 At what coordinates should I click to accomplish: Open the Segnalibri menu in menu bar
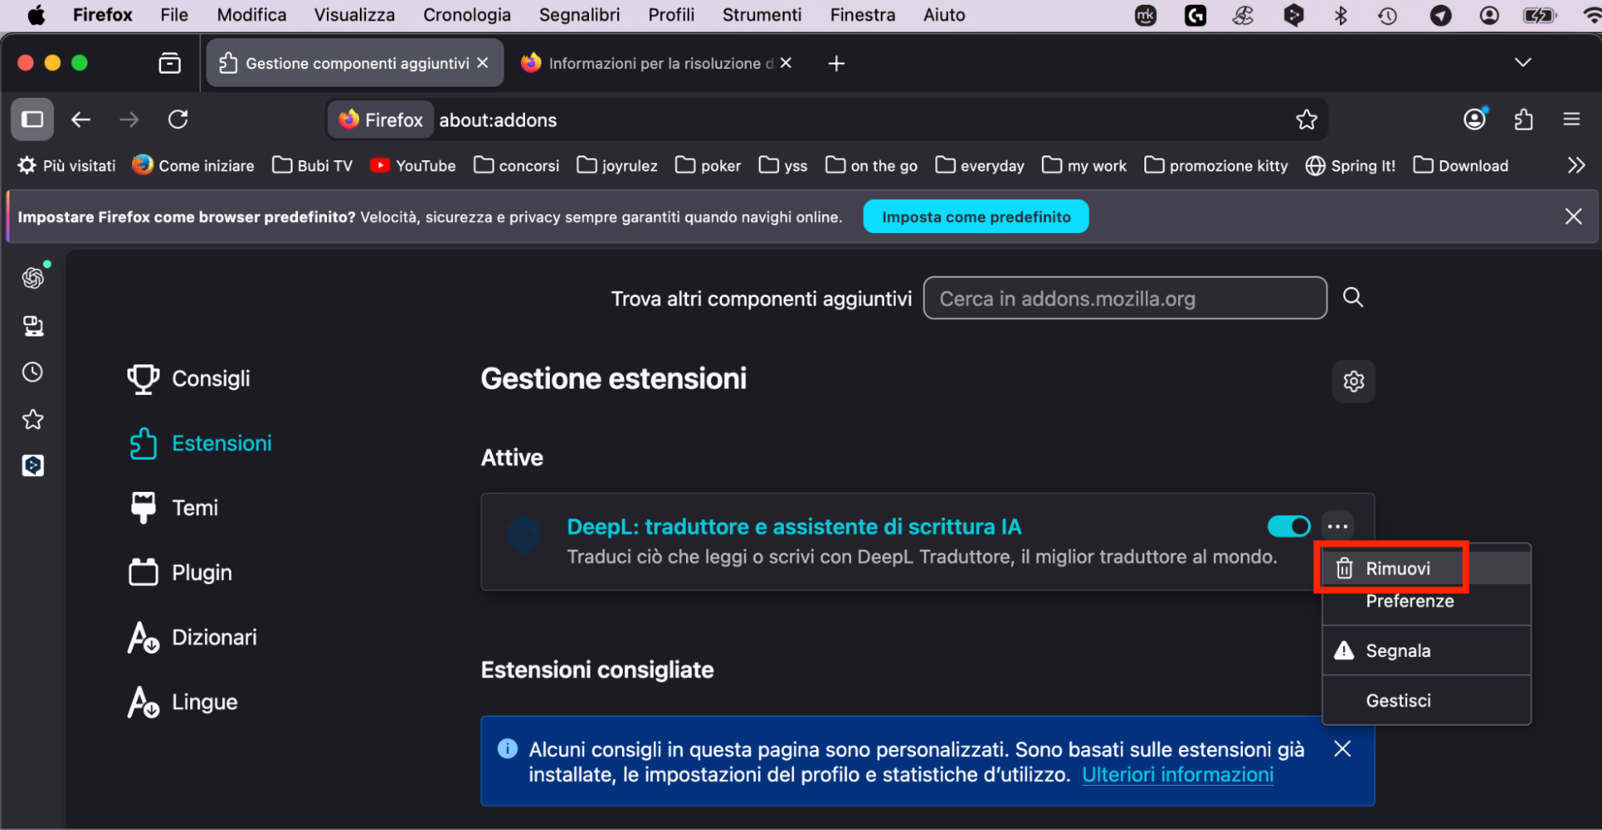[x=579, y=14]
